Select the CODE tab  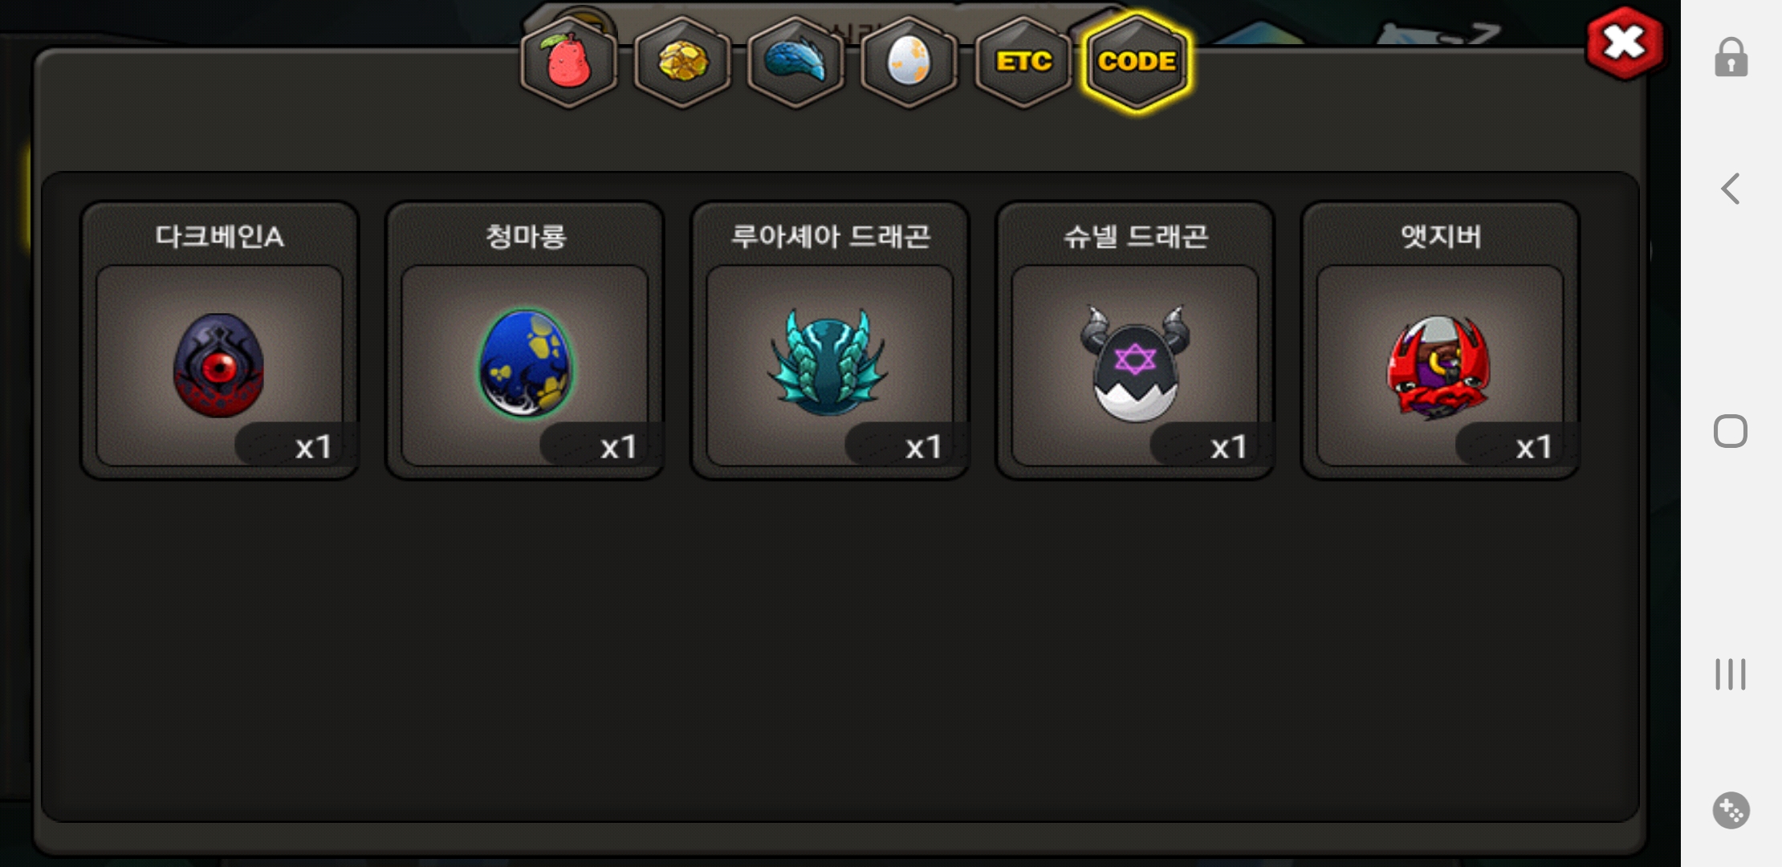[1137, 62]
